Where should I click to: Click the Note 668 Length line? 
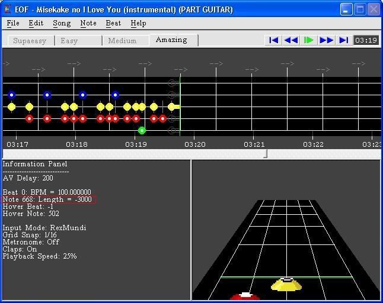pos(49,199)
